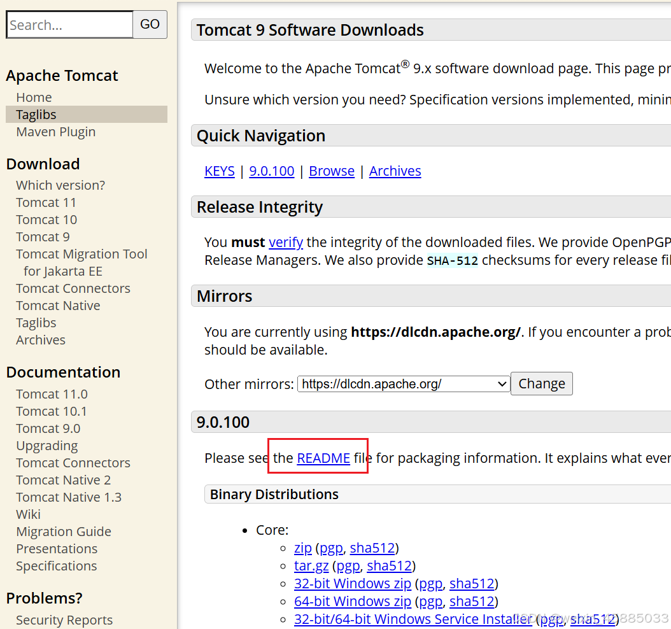Open the 9.0.100 quick navigation link
Image resolution: width=671 pixels, height=629 pixels.
click(x=271, y=171)
